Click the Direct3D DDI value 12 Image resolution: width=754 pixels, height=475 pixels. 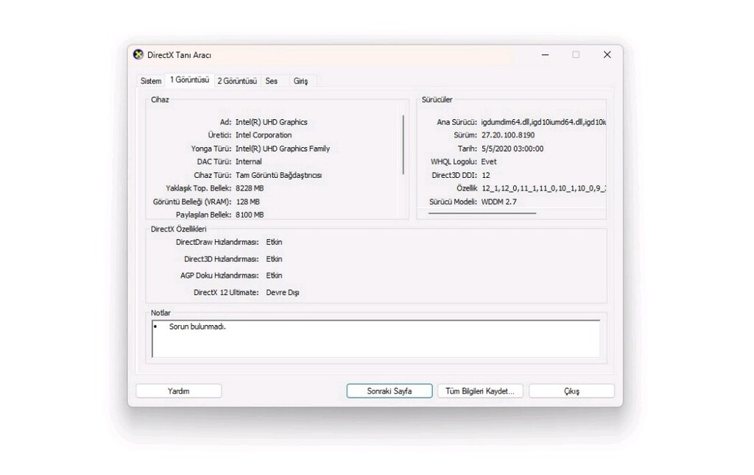click(486, 175)
